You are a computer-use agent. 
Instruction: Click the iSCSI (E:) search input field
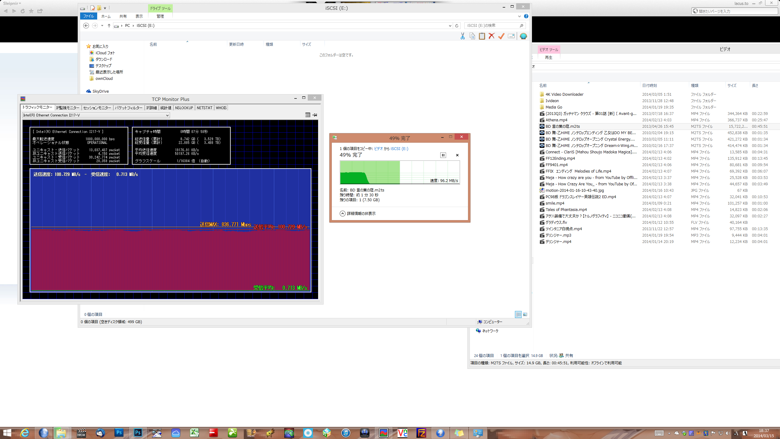[492, 26]
